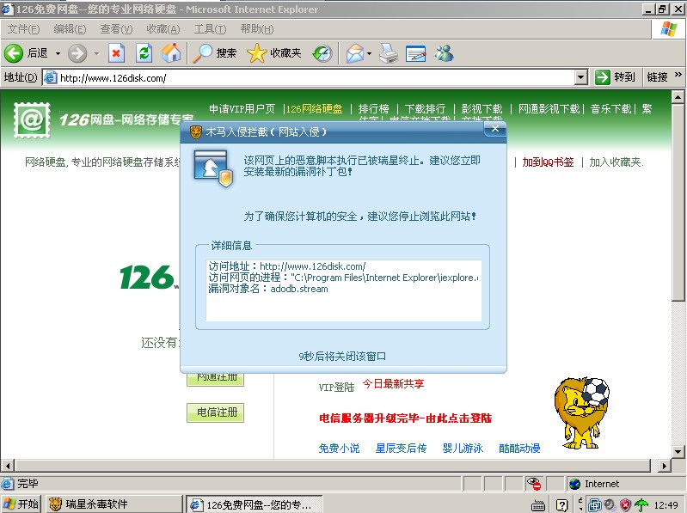Expand the address bar dropdown list
The width and height of the screenshot is (687, 513).
[580, 77]
